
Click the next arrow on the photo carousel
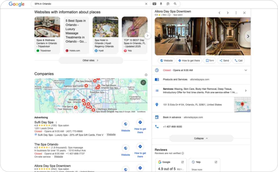[248, 36]
